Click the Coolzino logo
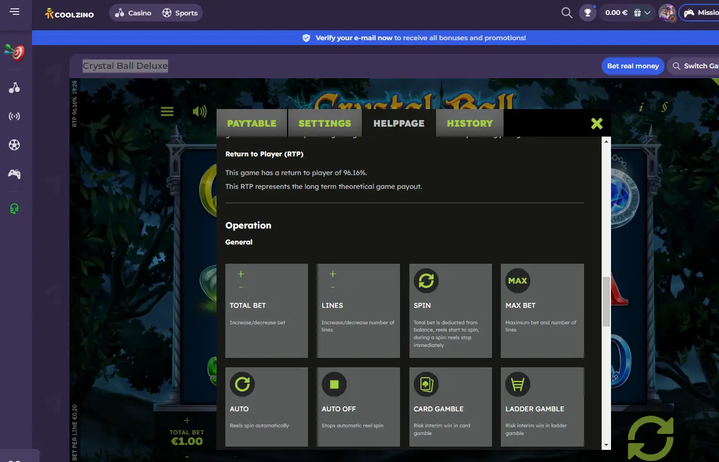This screenshot has width=719, height=462. pyautogui.click(x=69, y=13)
